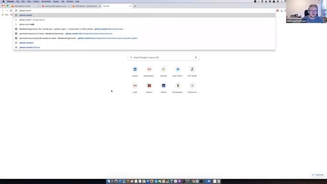Open the key icon shortcut tile

click(178, 86)
